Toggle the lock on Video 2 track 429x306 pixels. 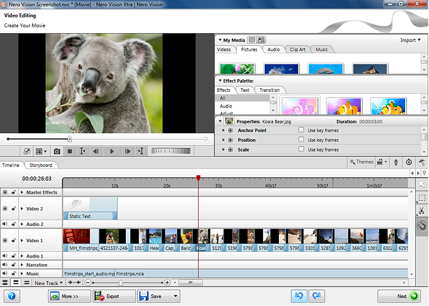click(x=13, y=209)
